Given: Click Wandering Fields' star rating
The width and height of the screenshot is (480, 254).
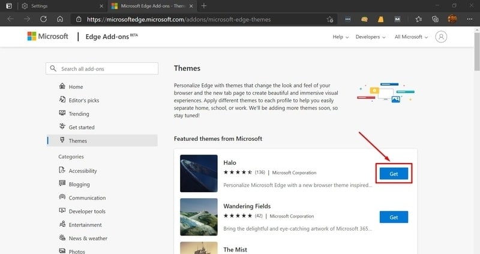Looking at the screenshot, I should [238, 216].
